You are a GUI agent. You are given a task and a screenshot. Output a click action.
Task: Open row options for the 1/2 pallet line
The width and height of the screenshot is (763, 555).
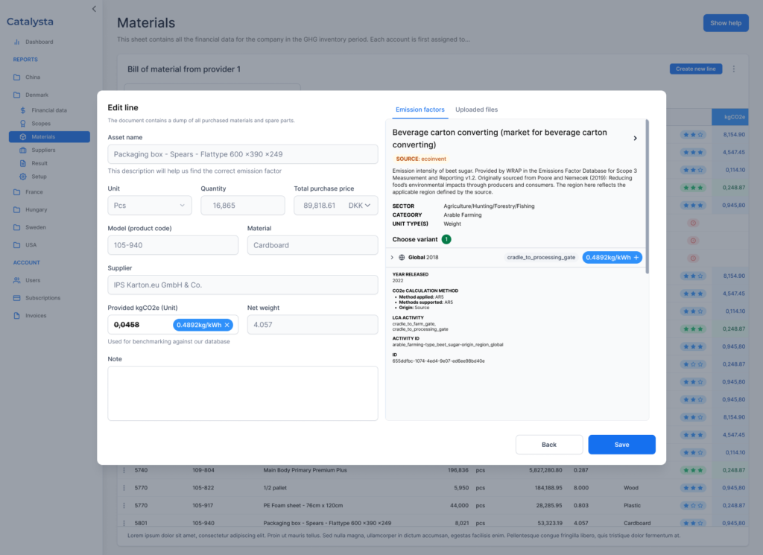(x=124, y=488)
